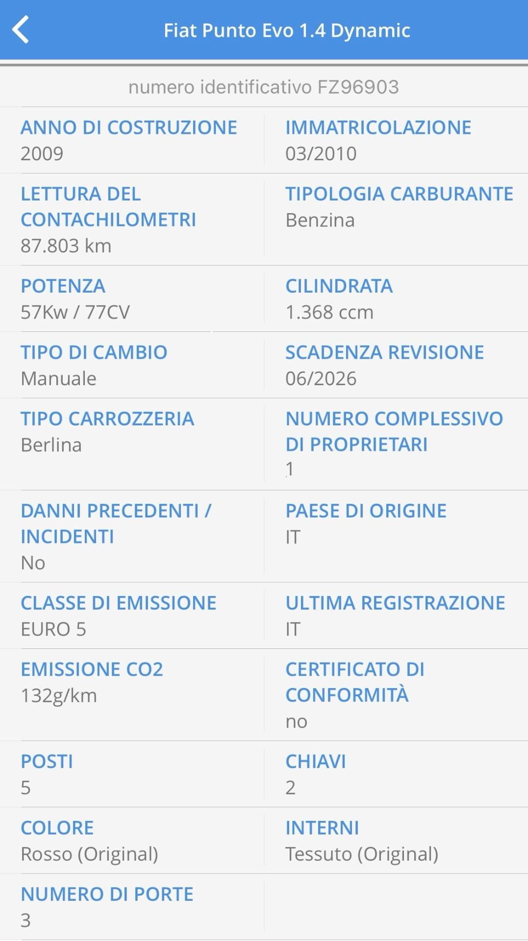Select the IMMATRICOLAZIONE field

tap(377, 139)
